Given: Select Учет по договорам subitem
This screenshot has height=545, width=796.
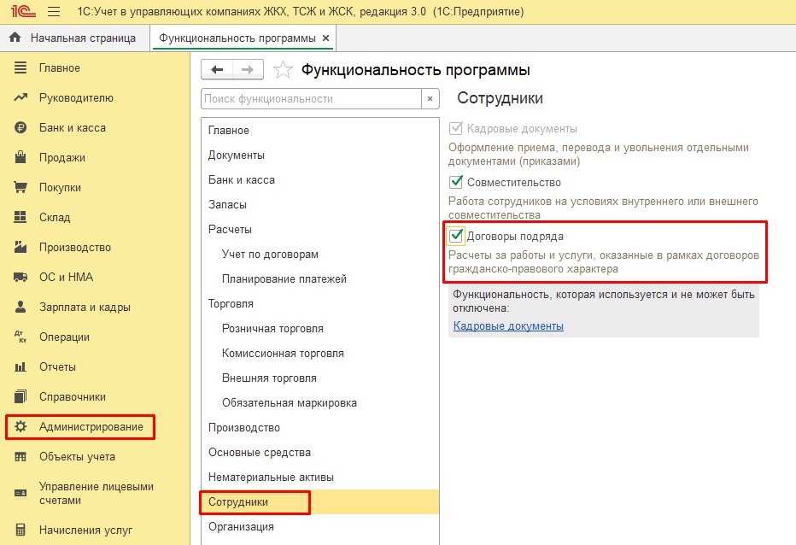Looking at the screenshot, I should pos(270,254).
